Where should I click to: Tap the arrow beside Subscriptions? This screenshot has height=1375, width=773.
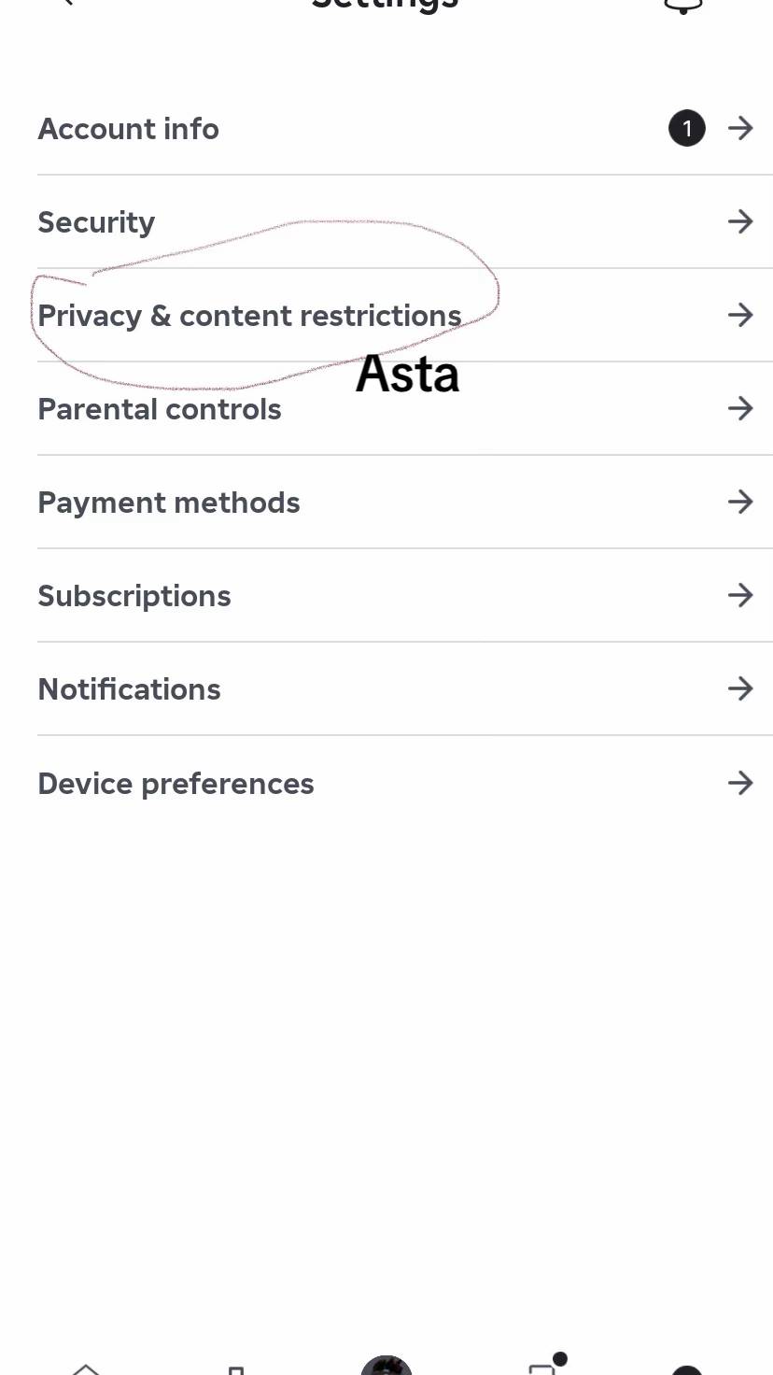[x=740, y=595]
